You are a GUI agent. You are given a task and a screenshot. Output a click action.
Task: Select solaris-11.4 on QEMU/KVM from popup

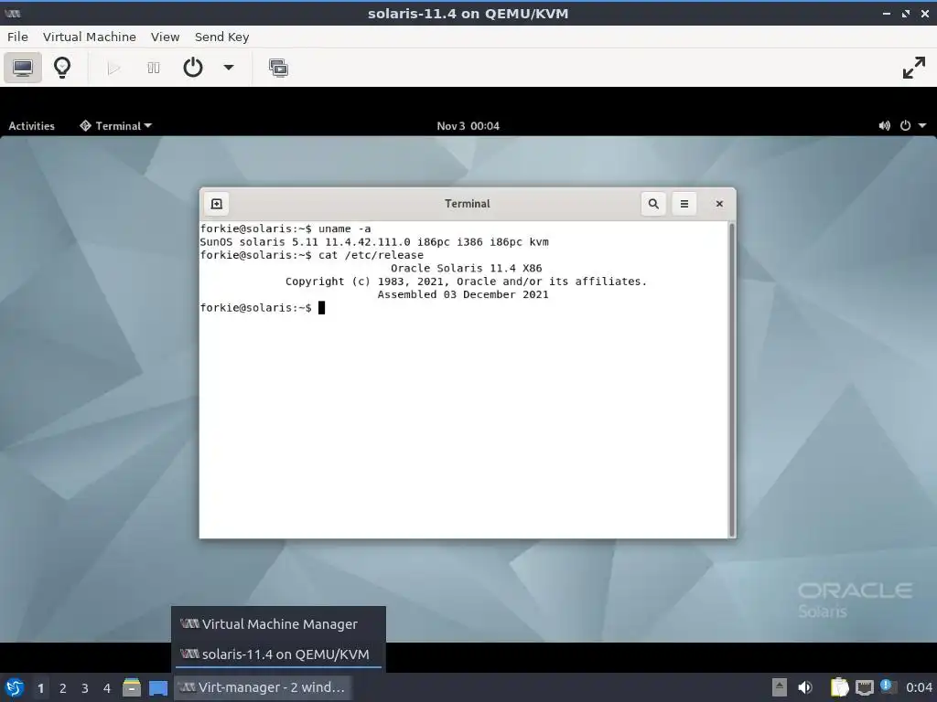coord(278,654)
